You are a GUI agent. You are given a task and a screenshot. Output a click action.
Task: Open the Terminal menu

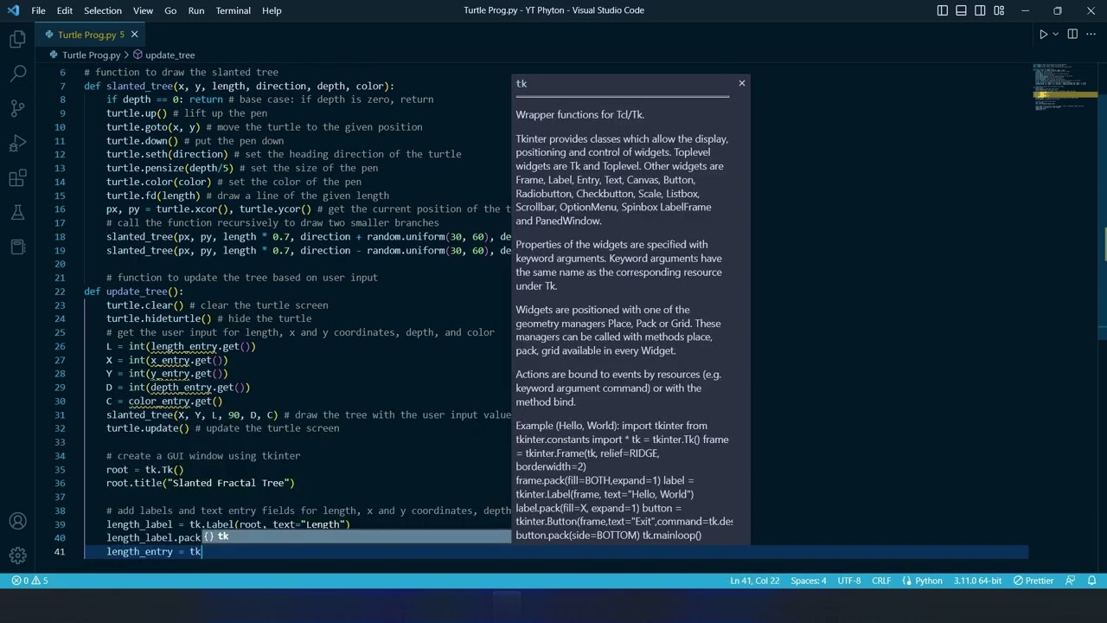(x=234, y=10)
